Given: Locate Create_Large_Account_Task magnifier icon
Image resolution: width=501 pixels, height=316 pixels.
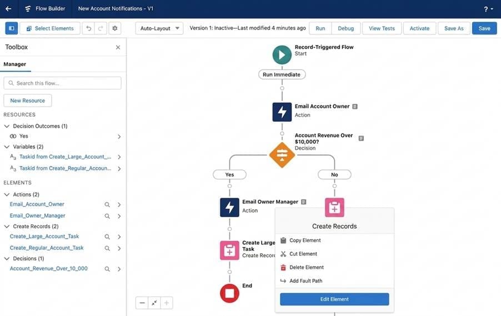Looking at the screenshot, I should point(107,237).
